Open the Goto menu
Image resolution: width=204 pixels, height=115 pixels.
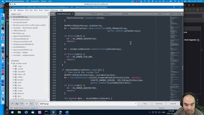click(x=36, y=10)
